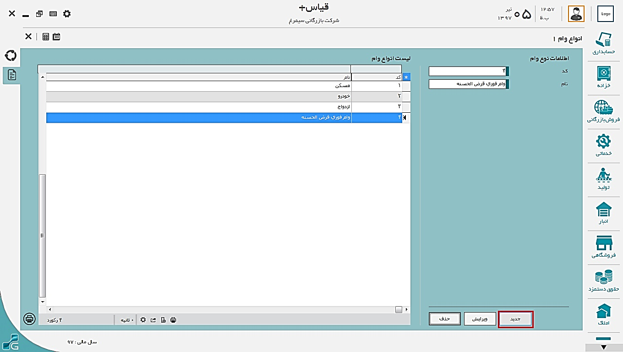Click the ویرایش (edit) button
The width and height of the screenshot is (623, 352).
480,319
